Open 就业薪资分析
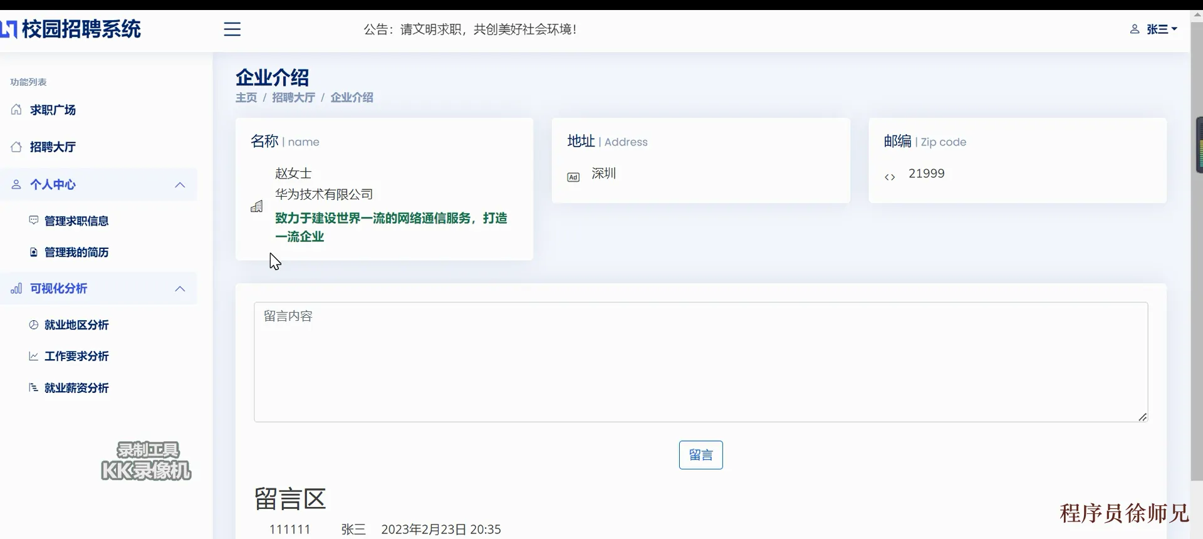This screenshot has height=539, width=1203. (x=76, y=389)
